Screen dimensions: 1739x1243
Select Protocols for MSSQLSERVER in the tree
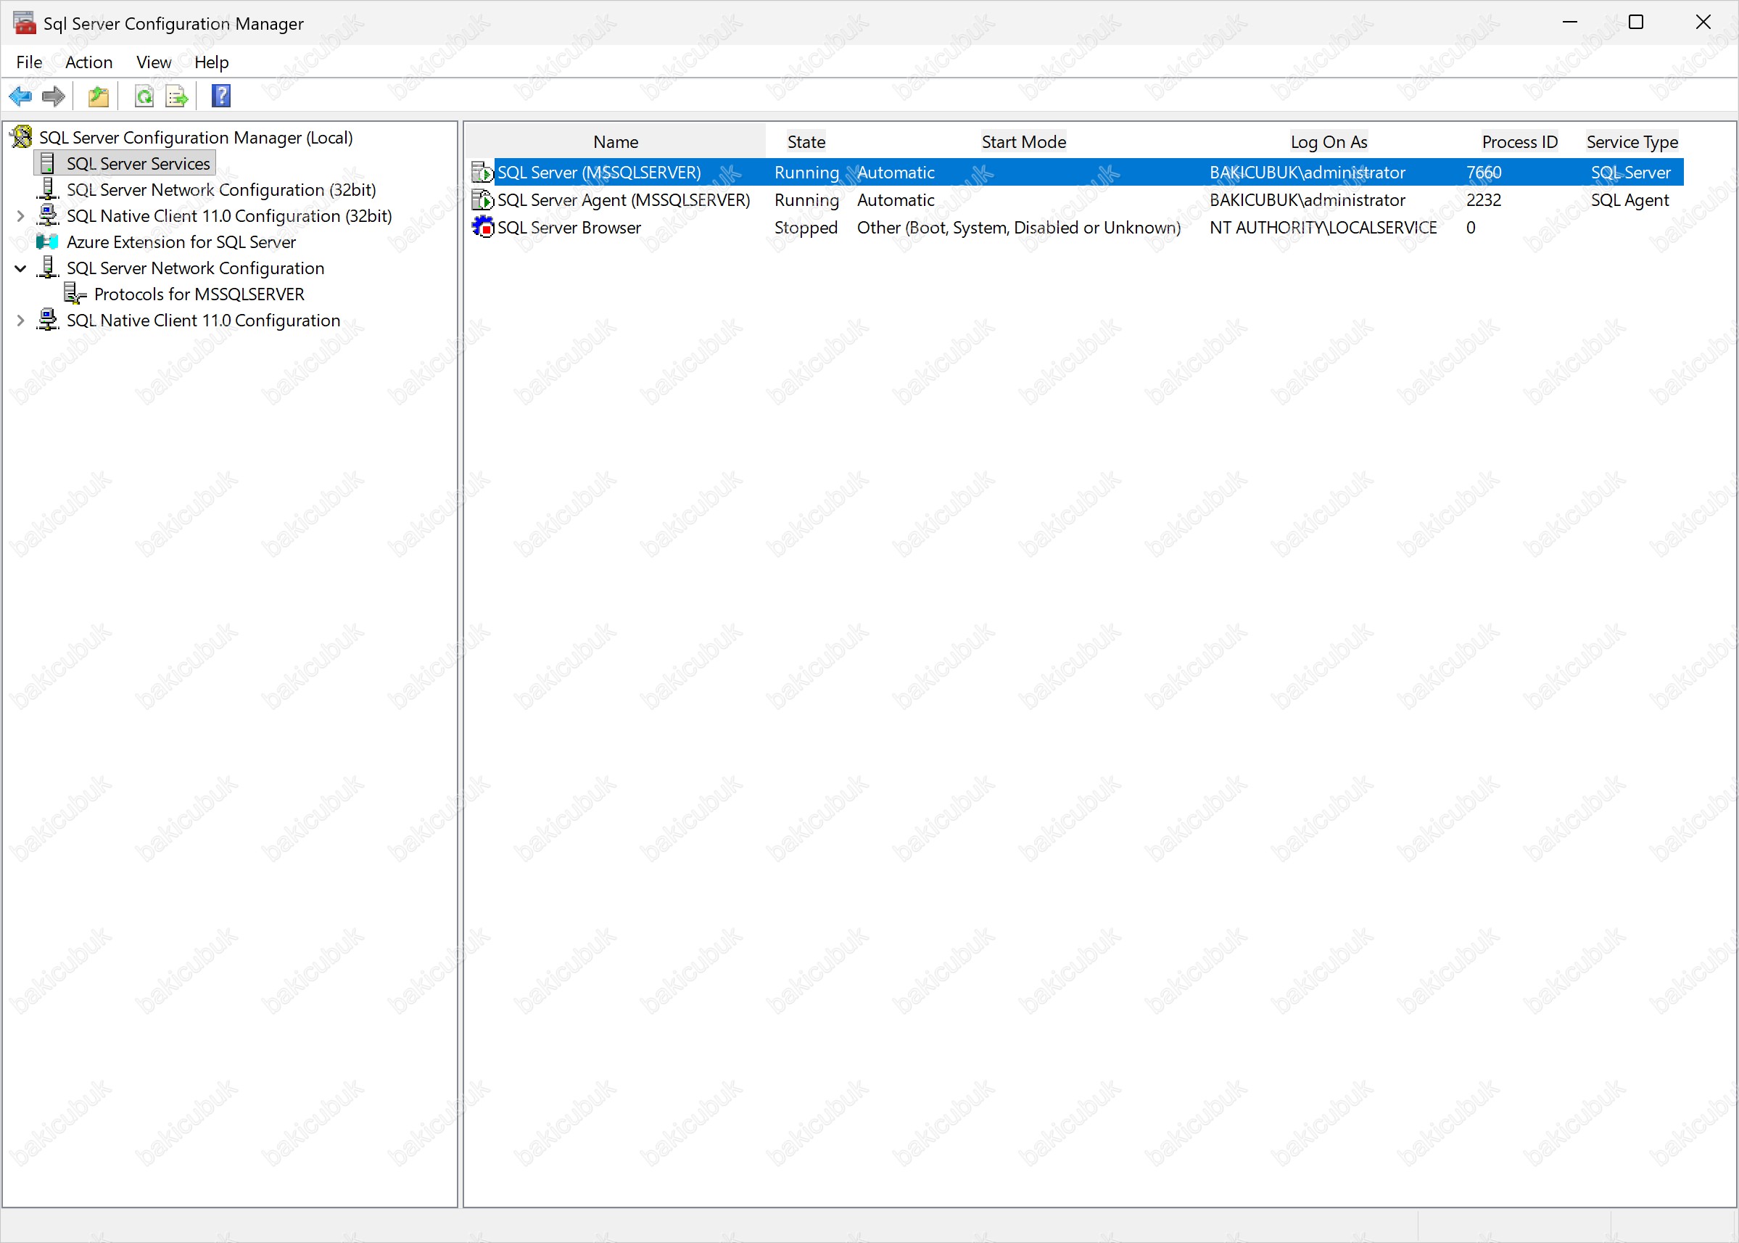pyautogui.click(x=199, y=294)
